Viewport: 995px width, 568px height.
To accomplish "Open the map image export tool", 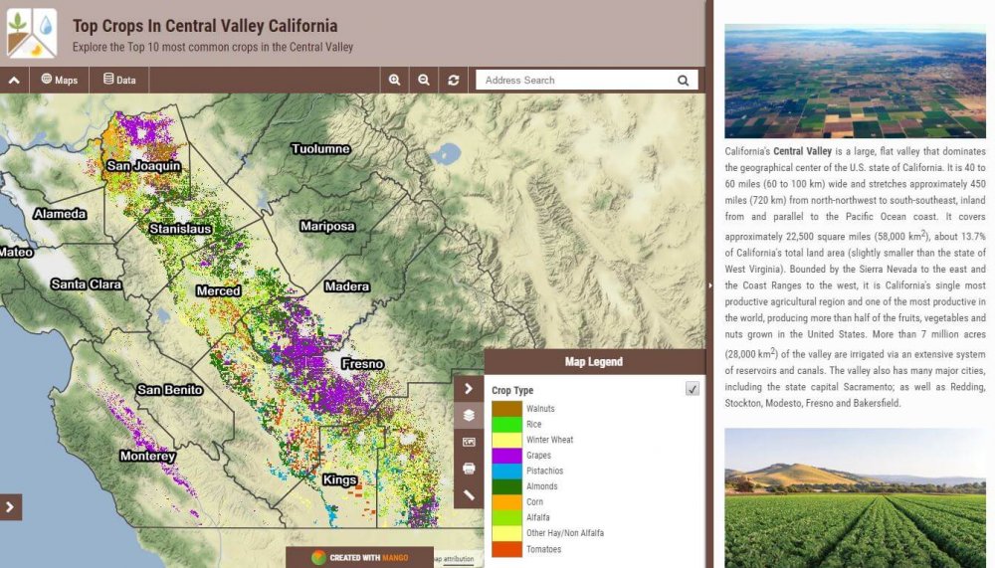I will 469,442.
